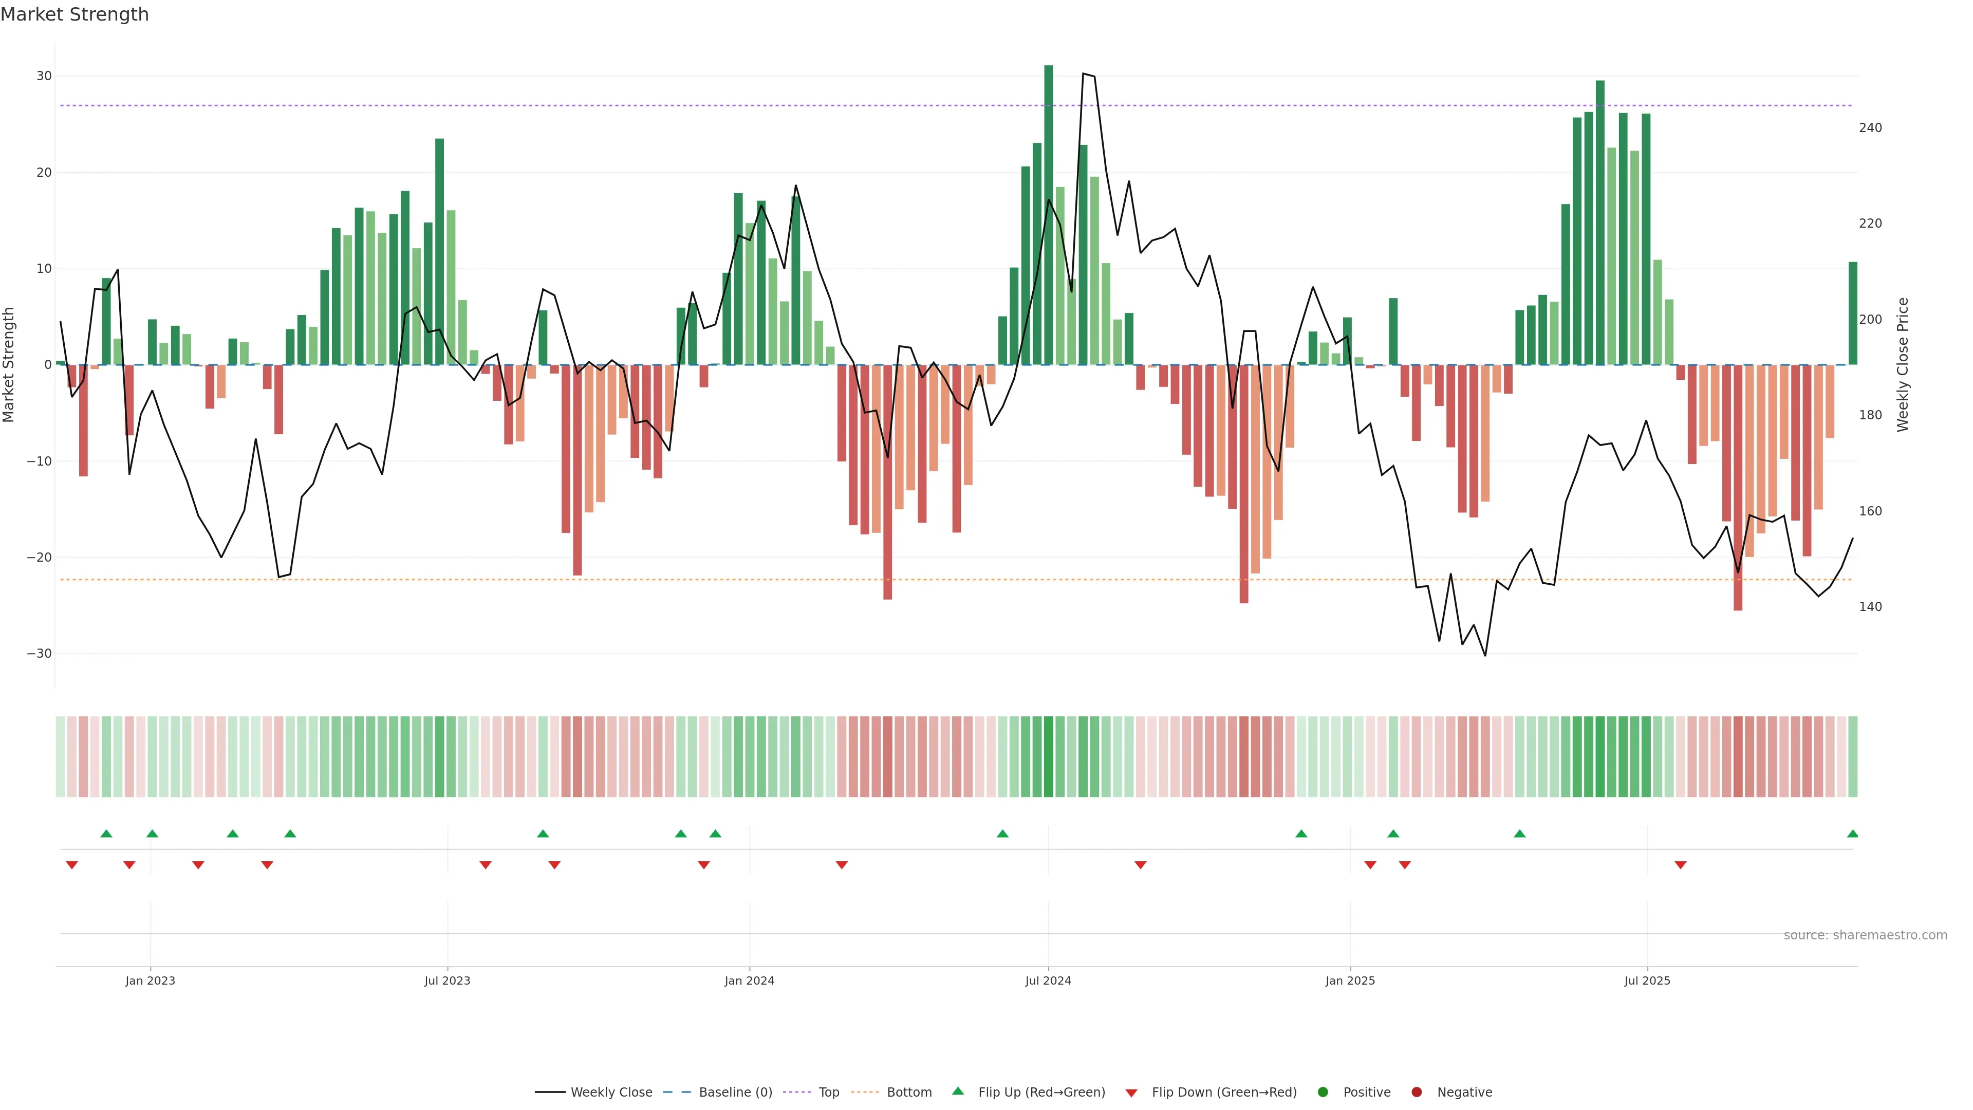The height and width of the screenshot is (1110, 1973).
Task: Click the Weekly Close Price axis title
Action: [1903, 365]
